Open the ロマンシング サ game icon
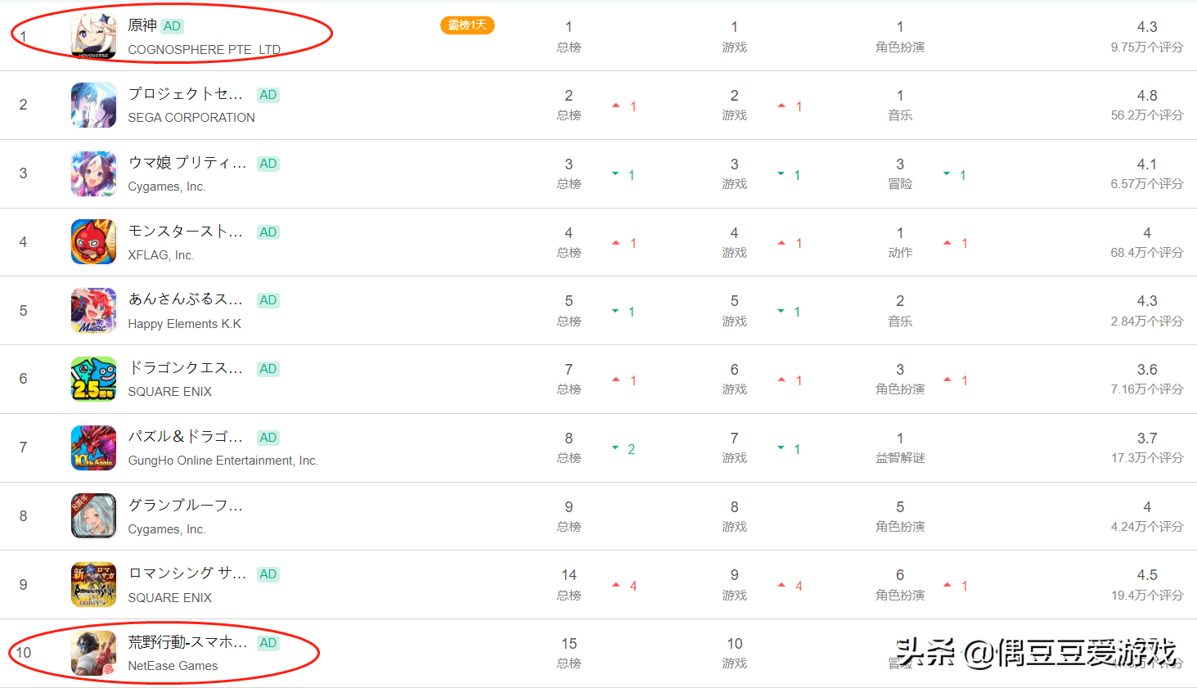1197x688 pixels. (x=93, y=585)
